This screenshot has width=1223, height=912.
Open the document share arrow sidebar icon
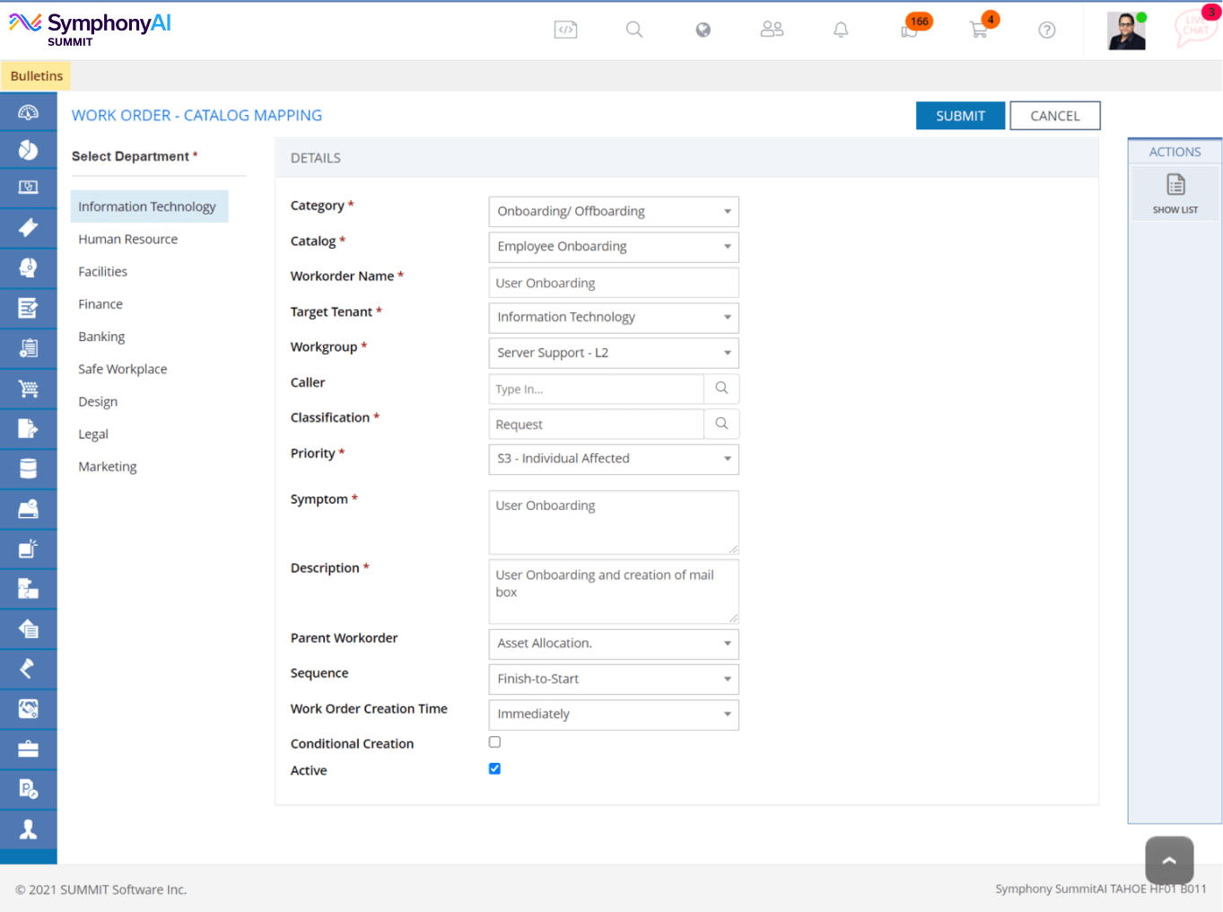(x=28, y=428)
